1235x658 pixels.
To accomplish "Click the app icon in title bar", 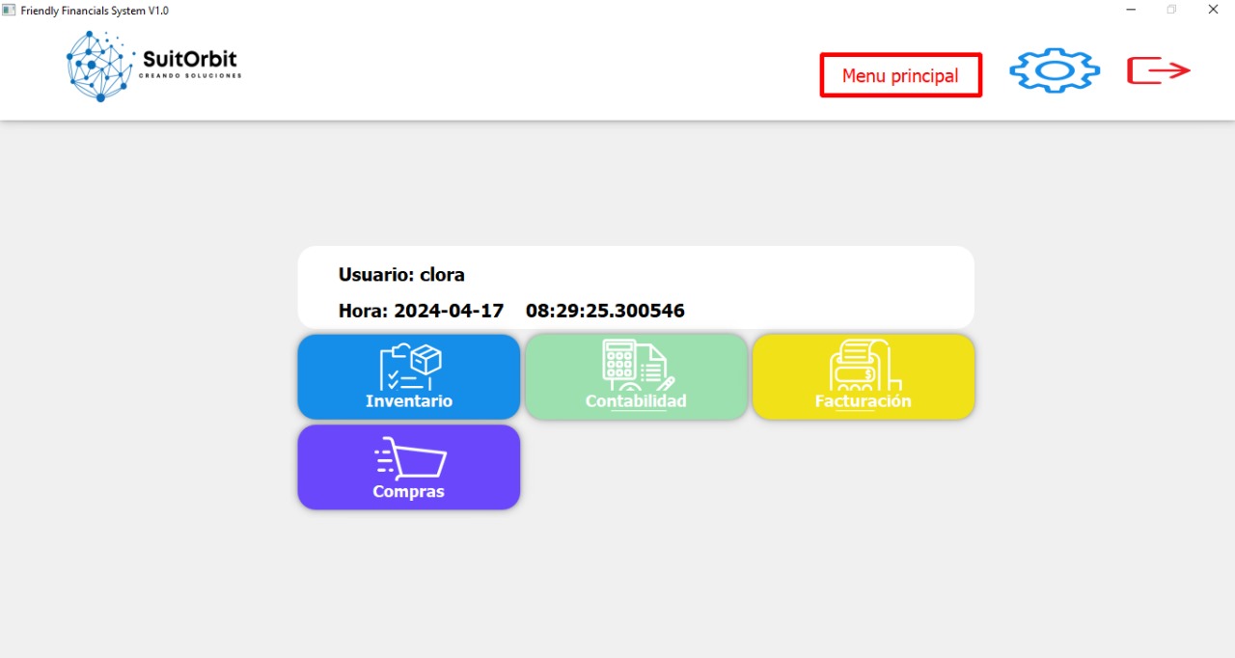I will [9, 10].
